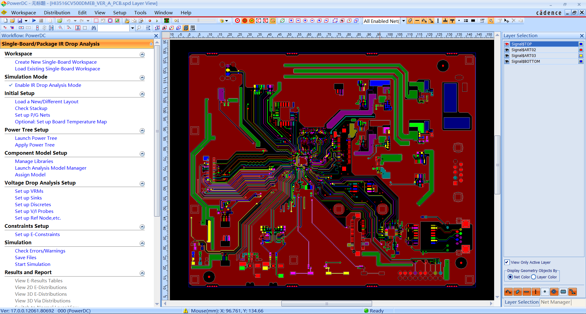Open the Setup menu
Viewport: 586px width, 314px height.
point(120,12)
